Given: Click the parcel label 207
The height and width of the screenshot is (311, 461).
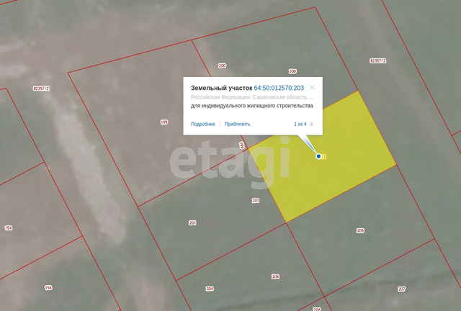Looking at the screenshot, I should [x=401, y=289].
